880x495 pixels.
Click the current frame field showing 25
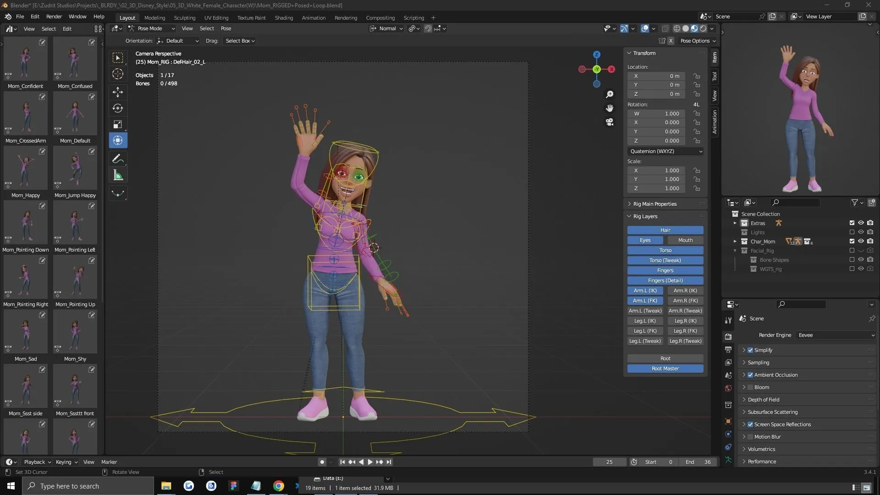click(x=610, y=462)
